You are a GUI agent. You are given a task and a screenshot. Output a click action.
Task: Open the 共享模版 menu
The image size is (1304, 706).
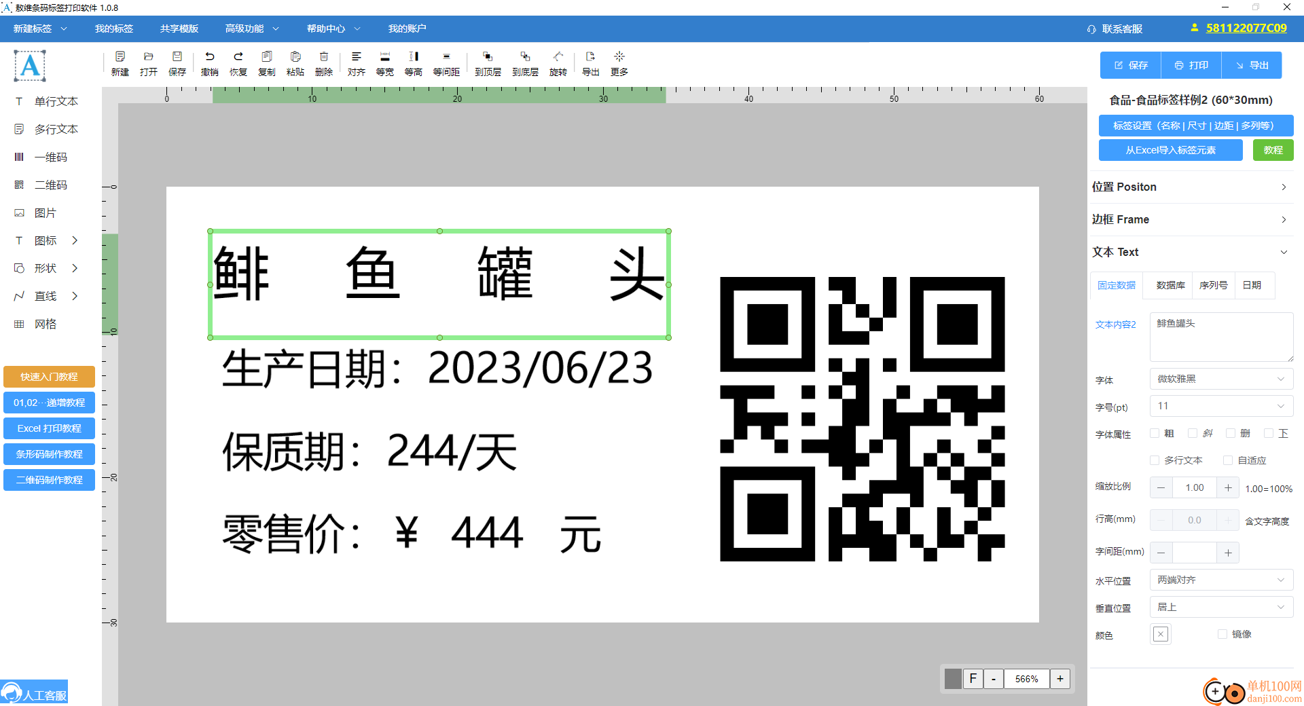[x=179, y=29]
